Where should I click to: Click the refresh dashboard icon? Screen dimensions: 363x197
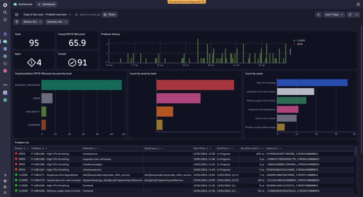click(x=350, y=14)
